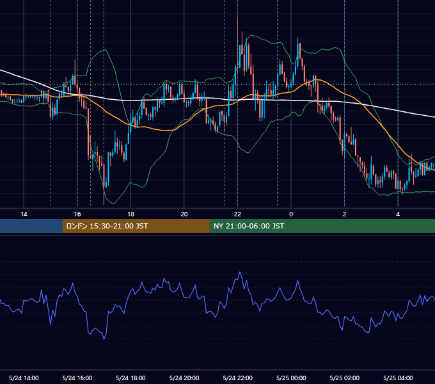Click the 22 hour label on price chart axis
Image resolution: width=435 pixels, height=384 pixels.
pyautogui.click(x=237, y=214)
